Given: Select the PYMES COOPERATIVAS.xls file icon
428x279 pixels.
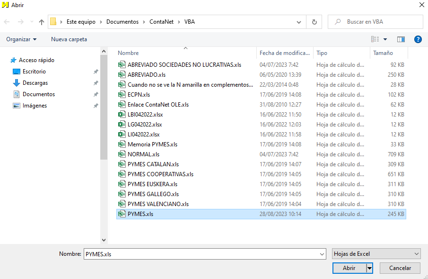Looking at the screenshot, I should pyautogui.click(x=122, y=174).
